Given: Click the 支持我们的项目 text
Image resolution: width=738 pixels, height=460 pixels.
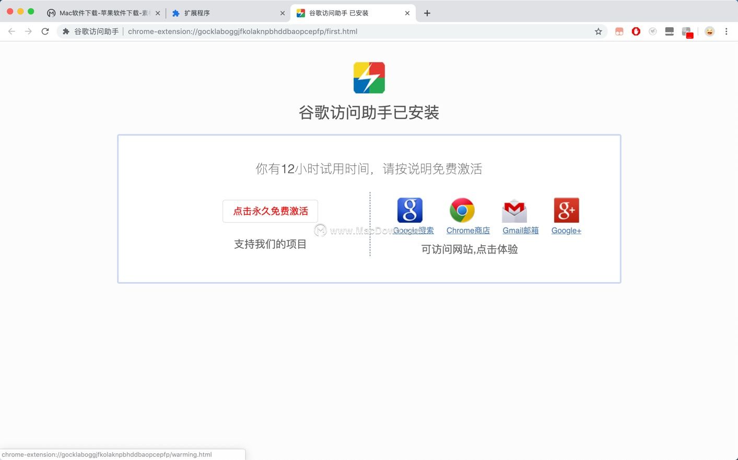Looking at the screenshot, I should (x=271, y=244).
